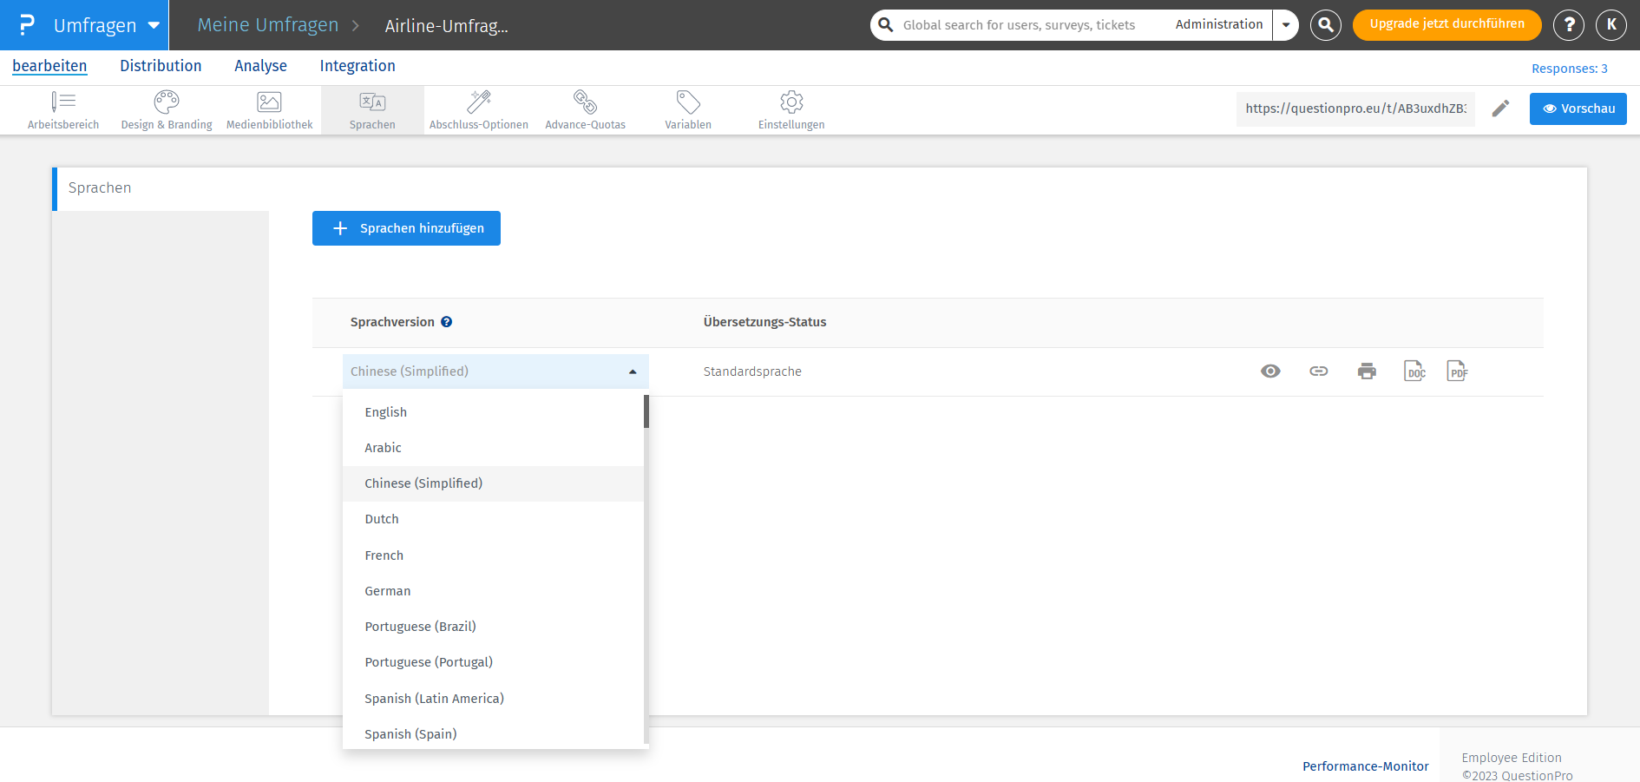Select German from the language list
Screen dimensions: 1640x782
(388, 591)
